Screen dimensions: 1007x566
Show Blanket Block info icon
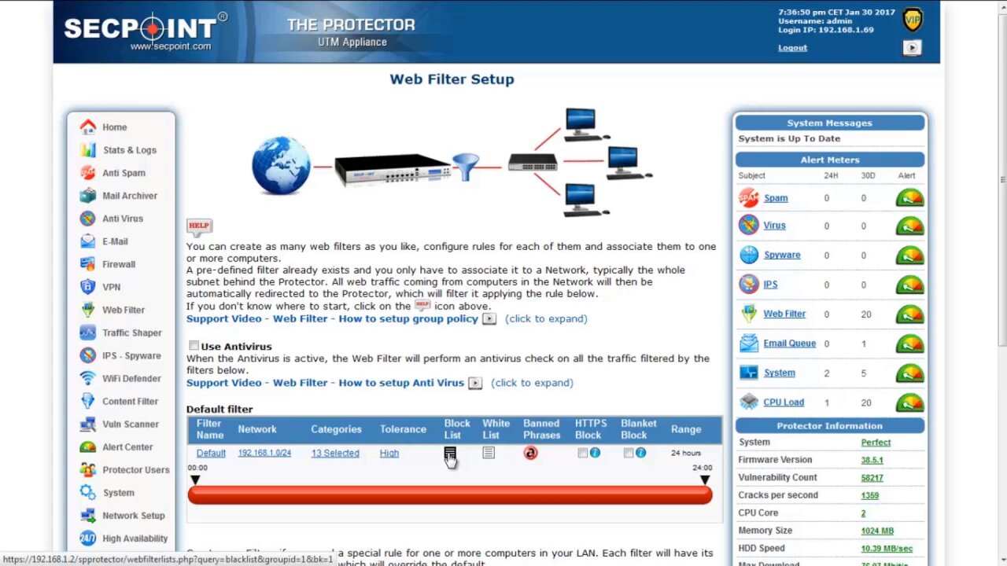pyautogui.click(x=641, y=453)
